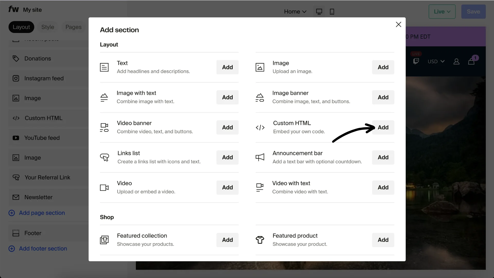
Task: Click Save in the top bar
Action: tap(473, 12)
